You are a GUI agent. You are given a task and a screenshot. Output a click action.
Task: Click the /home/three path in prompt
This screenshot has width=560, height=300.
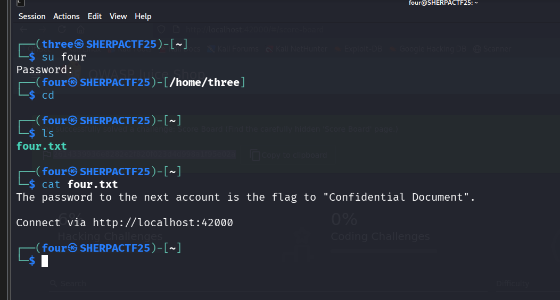(204, 82)
